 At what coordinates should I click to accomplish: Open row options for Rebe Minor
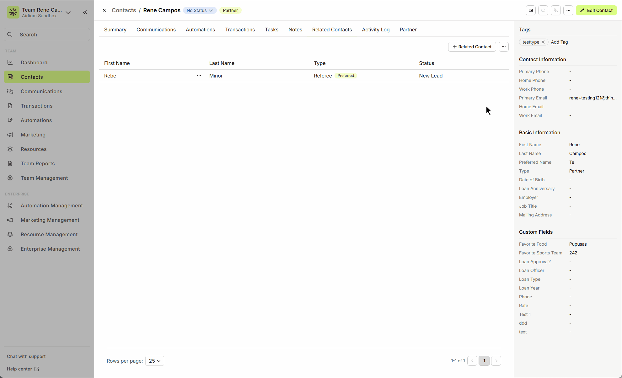(x=199, y=76)
